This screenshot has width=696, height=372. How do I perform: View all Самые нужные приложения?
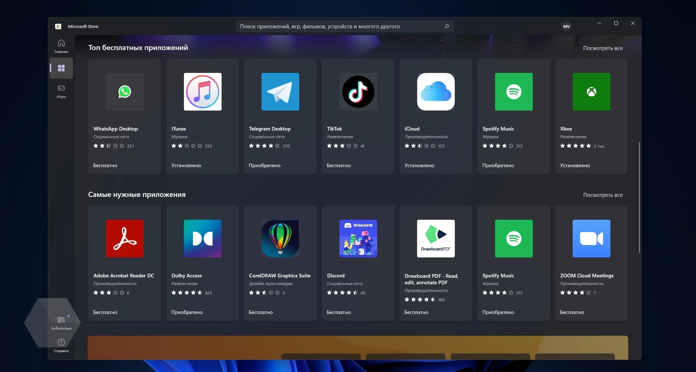tap(603, 195)
